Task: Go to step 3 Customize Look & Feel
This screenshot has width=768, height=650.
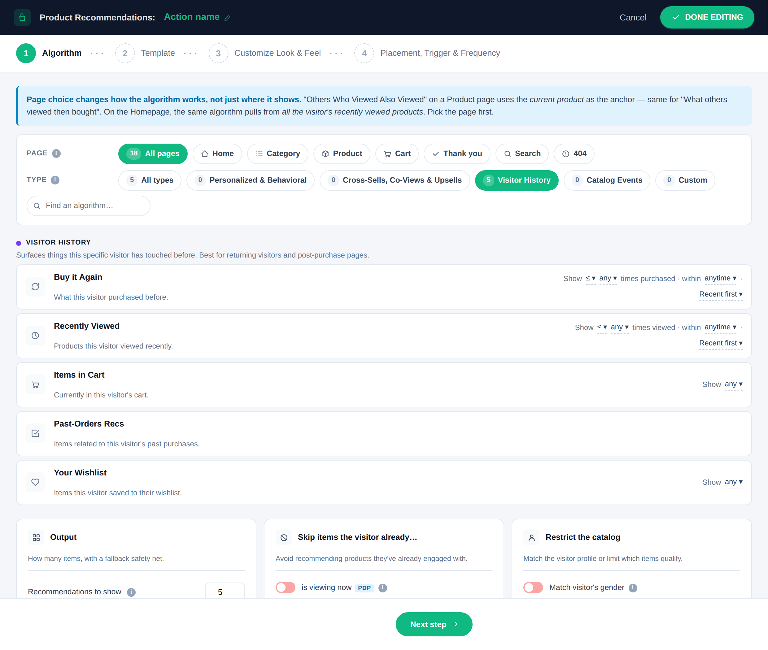Action: click(x=265, y=53)
